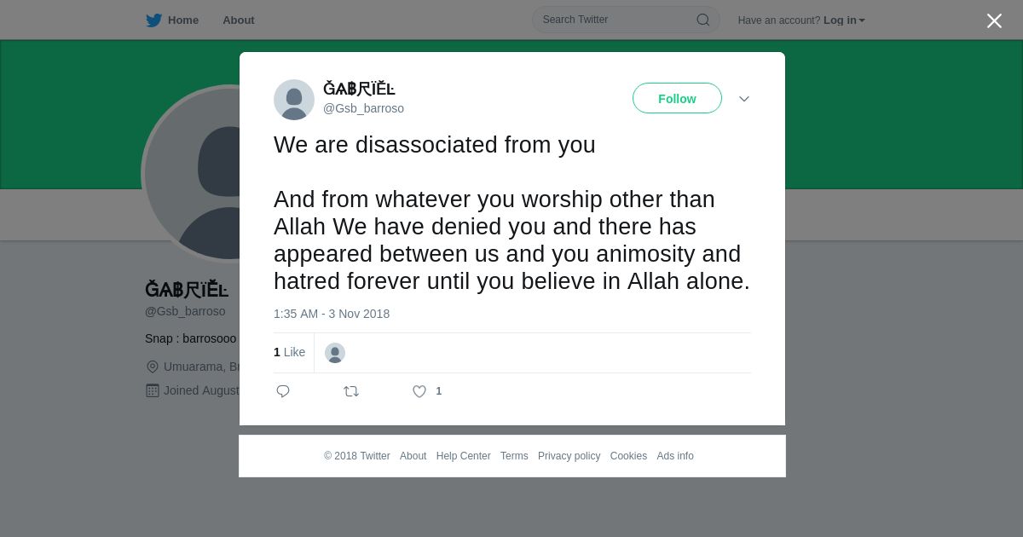Close the tweet overlay with the X
Screen dimensions: 1023x537
coord(994,20)
